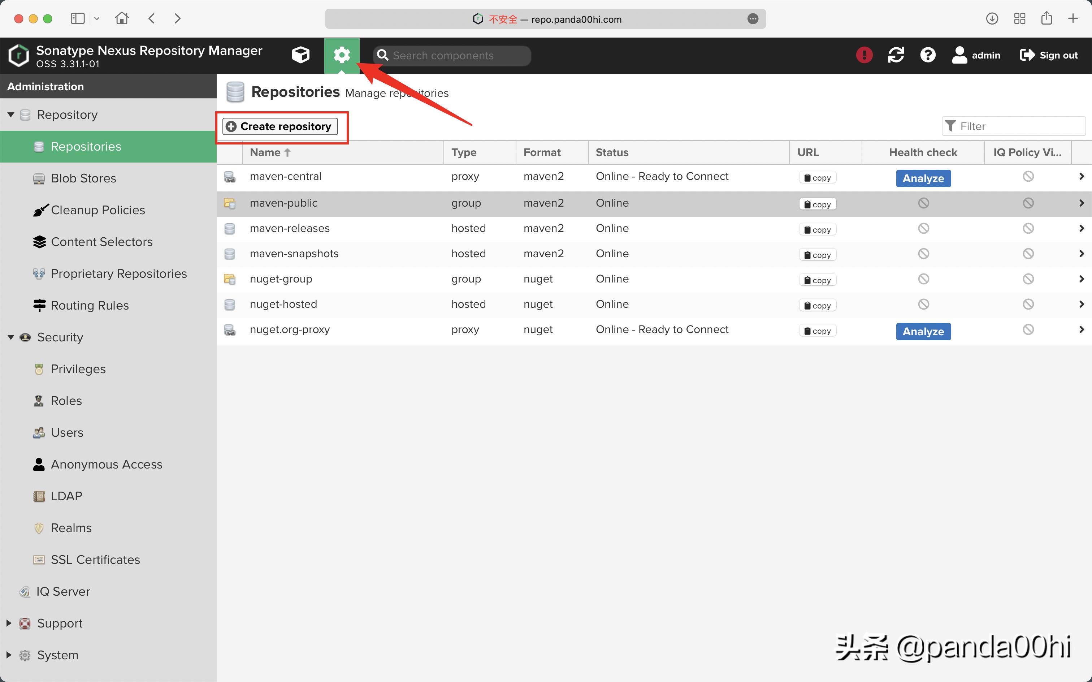This screenshot has height=682, width=1092.
Task: Open the Browse cube icon in header
Action: pos(301,55)
